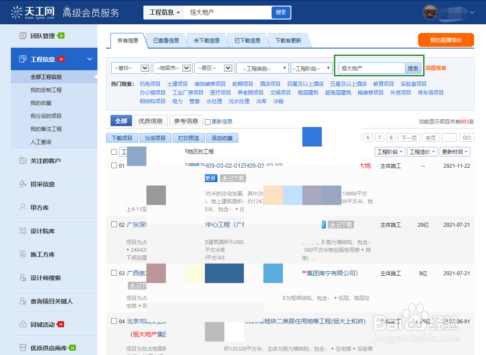The height and width of the screenshot is (355, 486).
Task: Tick the 更新信息 checkbox
Action: pyautogui.click(x=207, y=122)
